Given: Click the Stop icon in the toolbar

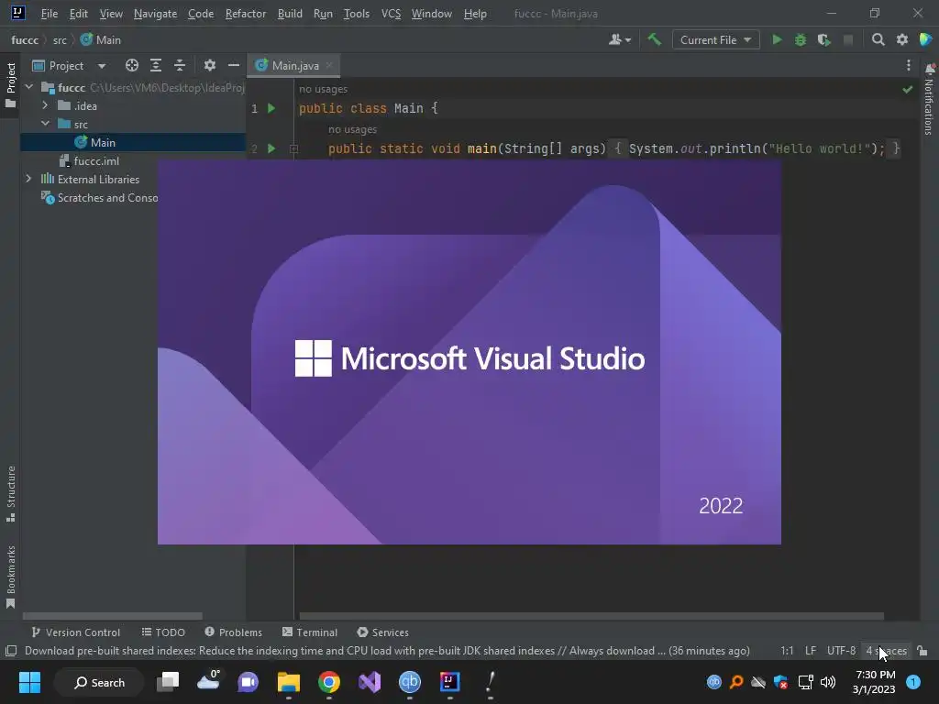Looking at the screenshot, I should 848,39.
